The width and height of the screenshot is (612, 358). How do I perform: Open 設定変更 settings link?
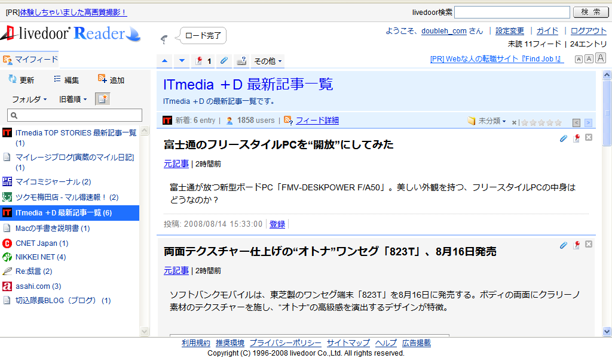(510, 31)
